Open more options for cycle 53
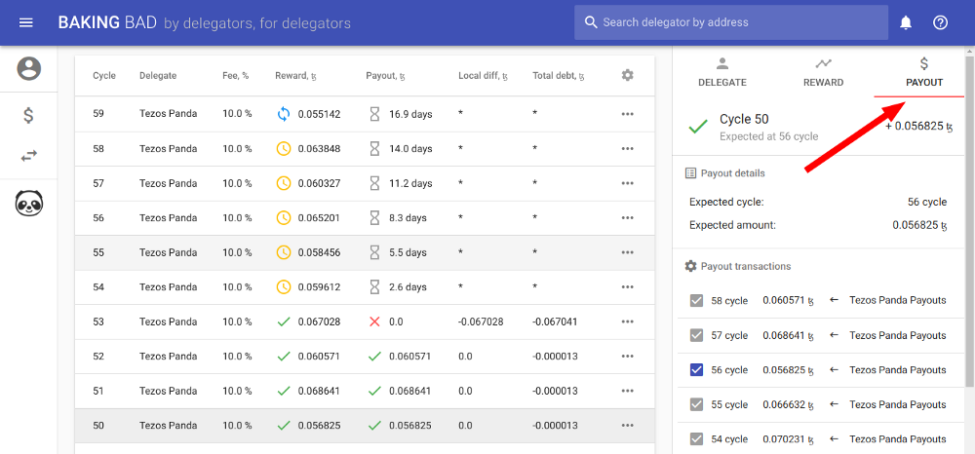Image resolution: width=975 pixels, height=454 pixels. (x=627, y=322)
